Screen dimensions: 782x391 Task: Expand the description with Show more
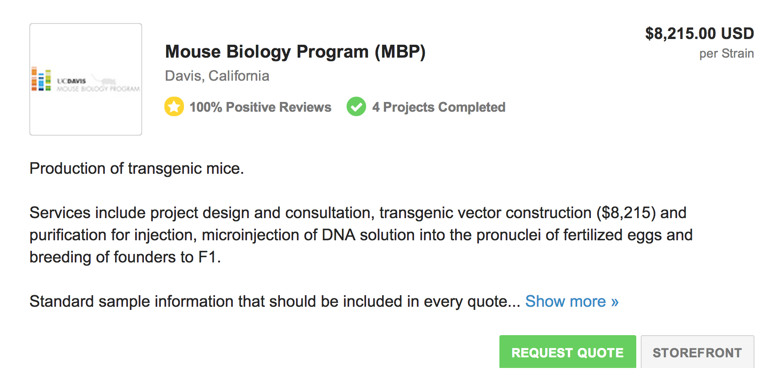click(x=572, y=301)
